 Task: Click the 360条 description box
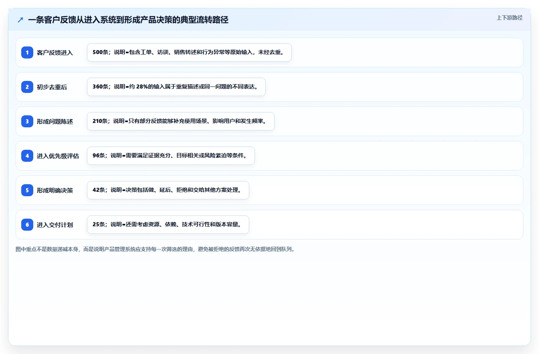coord(176,87)
